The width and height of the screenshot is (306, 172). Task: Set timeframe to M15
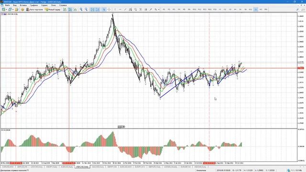coord(205,10)
